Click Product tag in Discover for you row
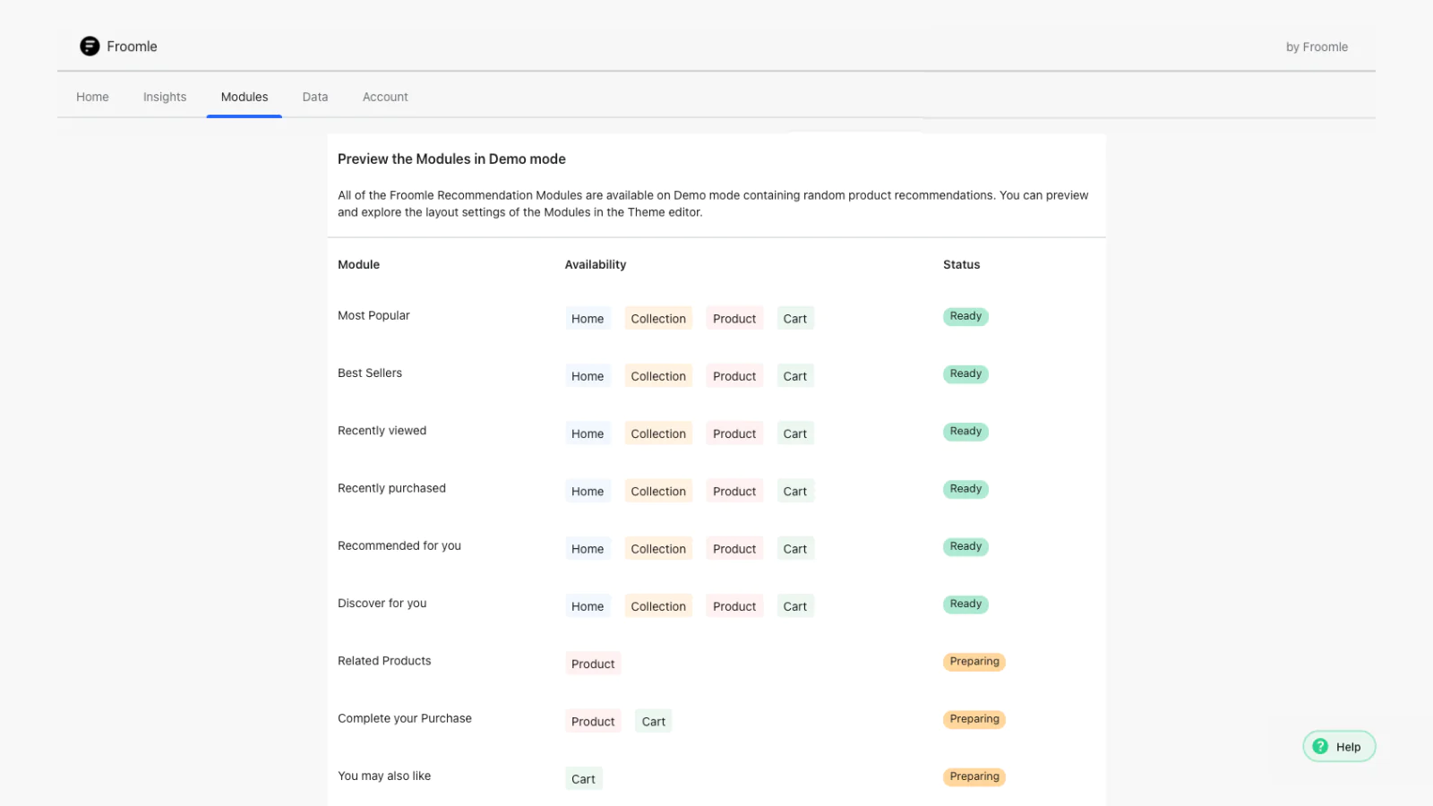This screenshot has width=1433, height=806. (734, 606)
